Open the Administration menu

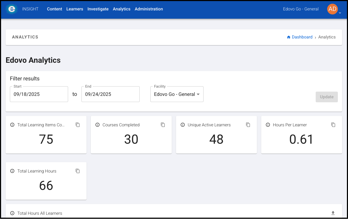pyautogui.click(x=149, y=9)
